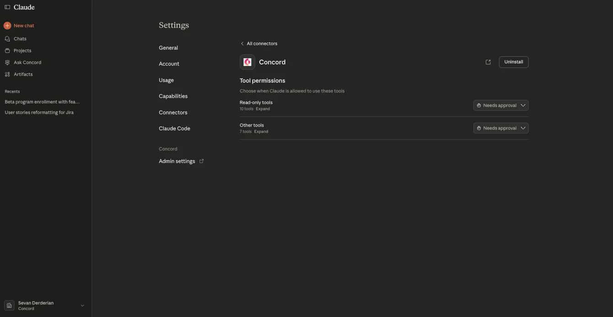Image resolution: width=613 pixels, height=317 pixels.
Task: Uninstall the Concord connector
Action: click(513, 62)
